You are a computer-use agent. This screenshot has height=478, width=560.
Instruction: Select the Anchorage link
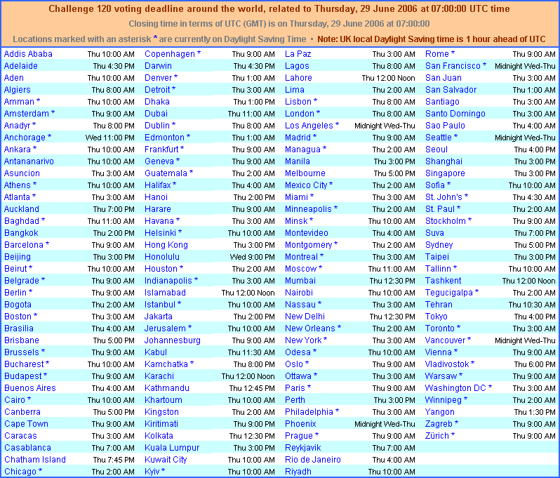[25, 138]
